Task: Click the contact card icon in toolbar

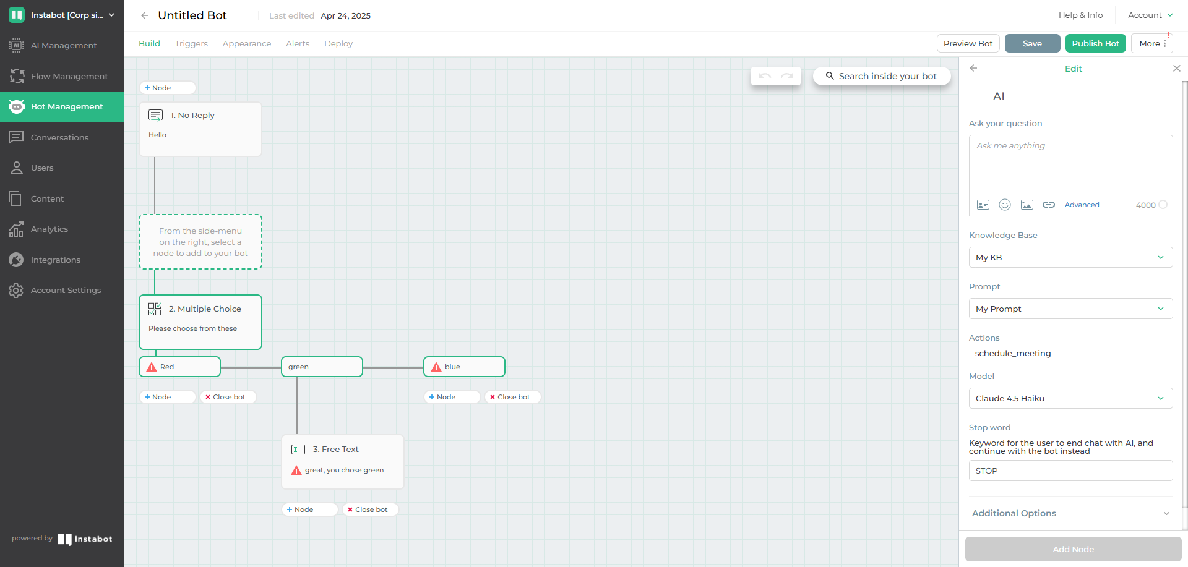Action: pos(983,205)
